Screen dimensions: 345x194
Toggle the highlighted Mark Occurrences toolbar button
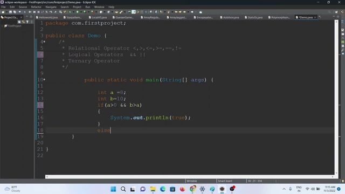[x=134, y=12]
